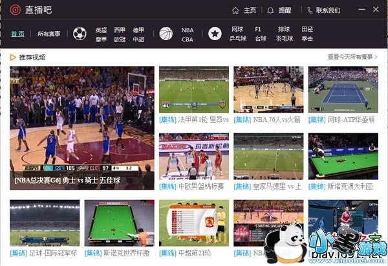388x266 pixels.
Task: Open NBA 76人vs火箭 video thumbnail
Action: click(x=268, y=89)
